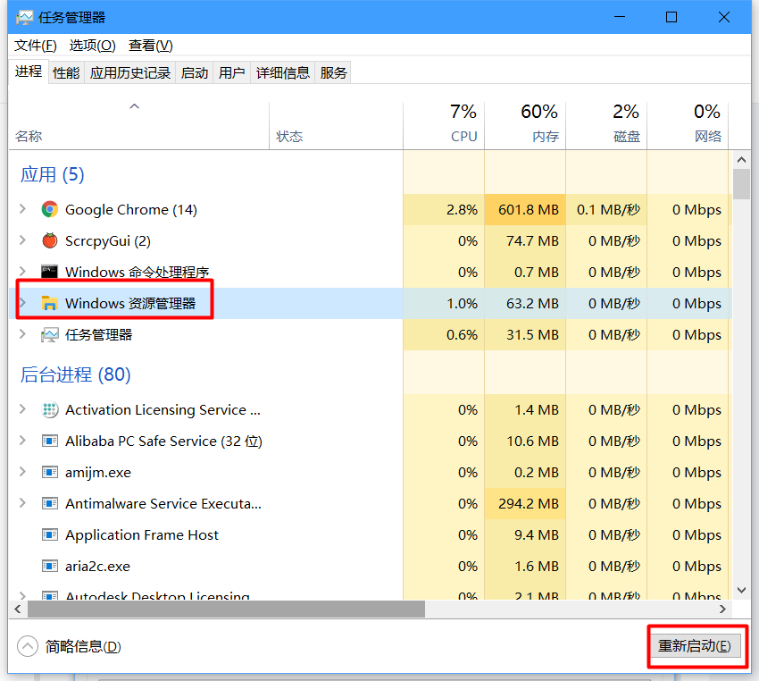Click the Application Frame Host icon

coord(50,534)
